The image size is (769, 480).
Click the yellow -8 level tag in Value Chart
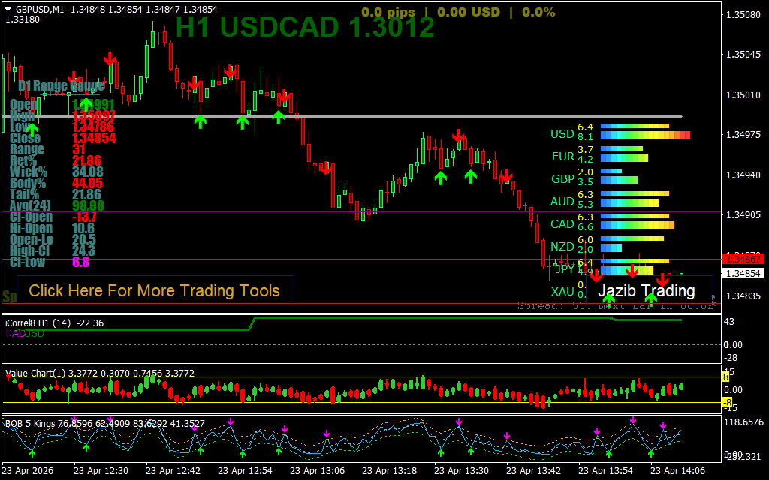point(726,403)
